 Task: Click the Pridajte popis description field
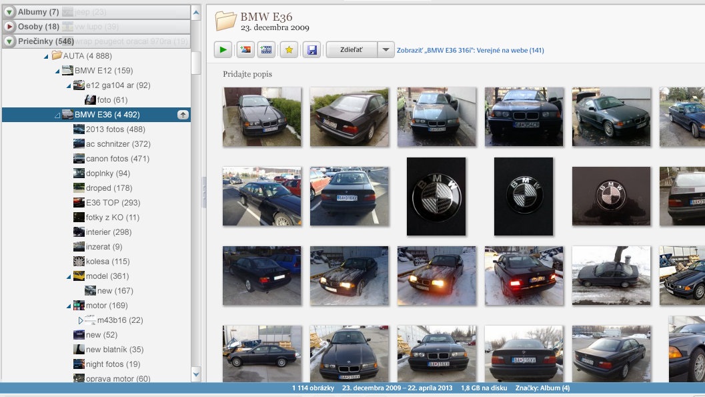(x=247, y=74)
